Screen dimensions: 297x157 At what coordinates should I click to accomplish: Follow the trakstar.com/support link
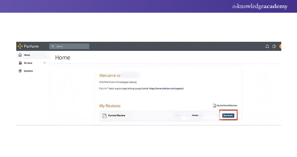coord(166,89)
